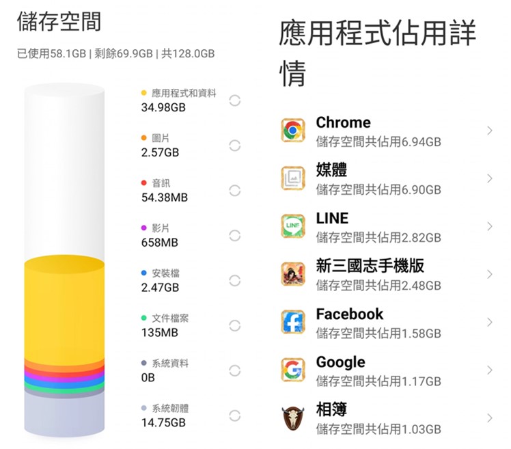Viewport: 511px width, 449px height.
Task: Tap the 文件檔案 135MB label
Action: tap(165, 325)
